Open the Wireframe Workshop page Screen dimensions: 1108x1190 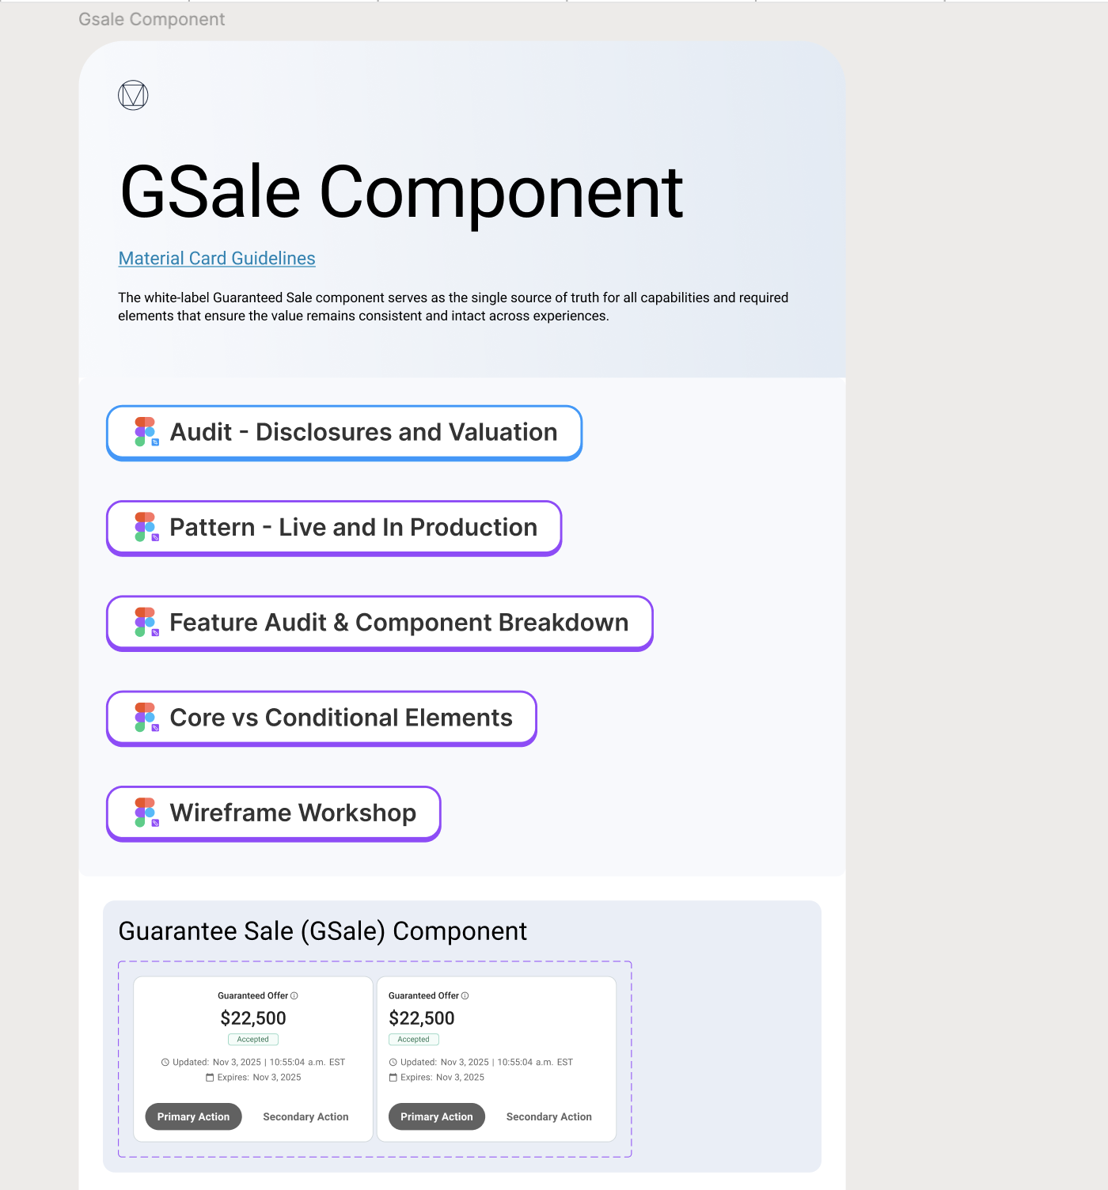[x=293, y=813]
